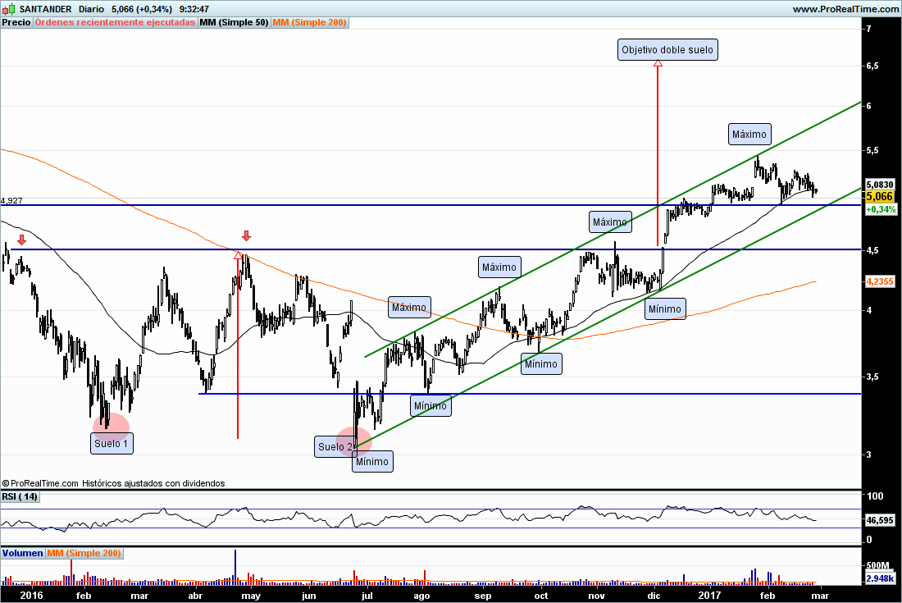Click the 500M volume axis label

[x=878, y=565]
